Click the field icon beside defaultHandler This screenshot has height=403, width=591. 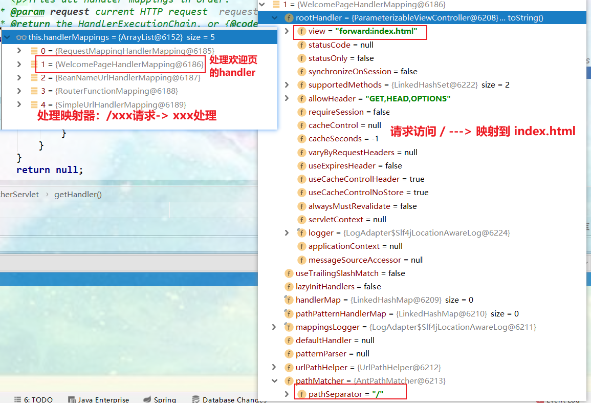[289, 341]
